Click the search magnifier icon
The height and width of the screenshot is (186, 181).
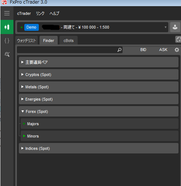119,50
